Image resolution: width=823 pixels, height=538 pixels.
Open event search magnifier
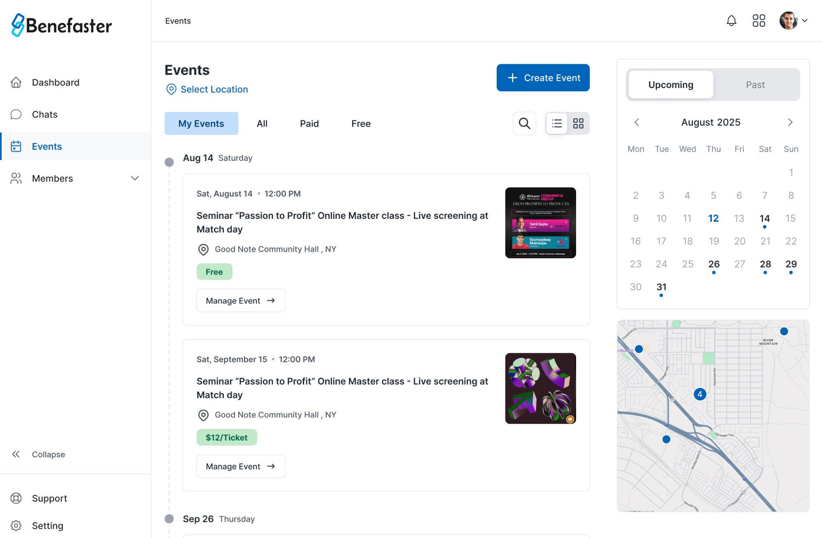click(524, 123)
